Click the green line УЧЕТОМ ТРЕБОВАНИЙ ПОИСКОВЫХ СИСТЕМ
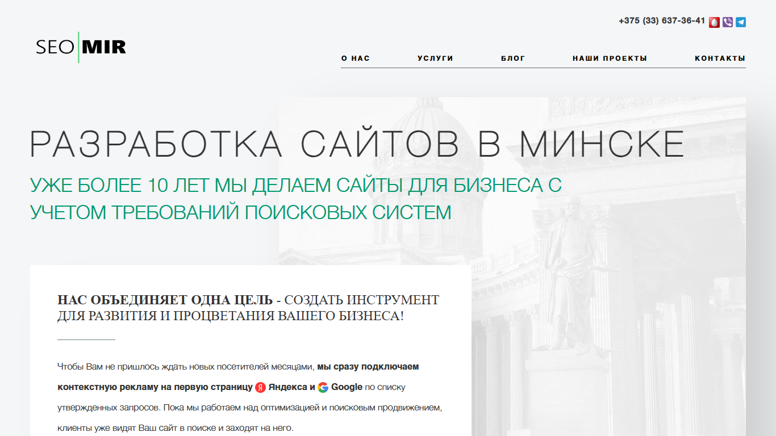 tap(240, 213)
